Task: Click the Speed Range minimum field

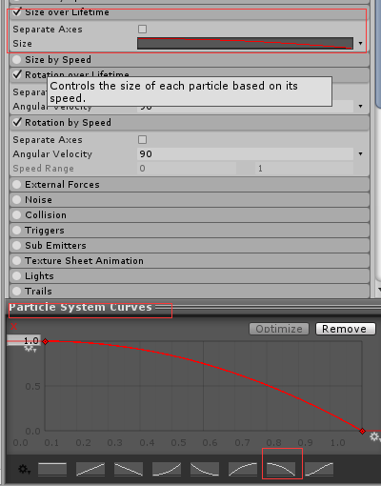Action: pyautogui.click(x=187, y=168)
